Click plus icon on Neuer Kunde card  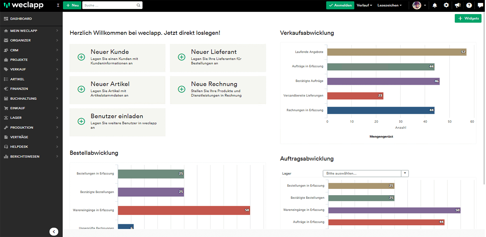pos(81,57)
